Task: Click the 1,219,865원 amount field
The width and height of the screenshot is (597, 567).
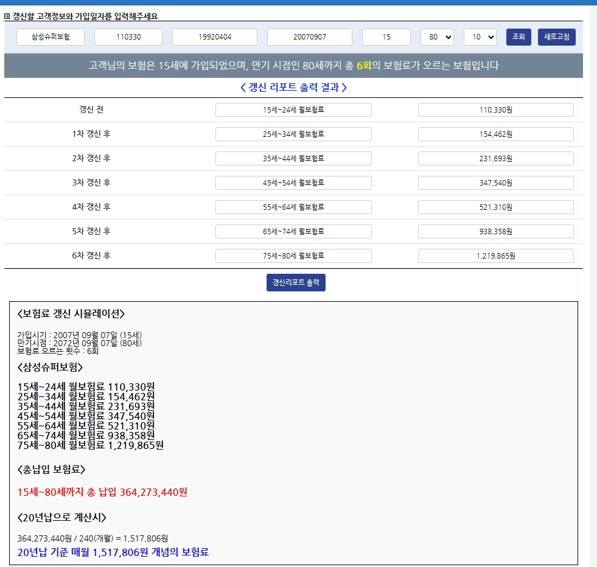Action: (x=495, y=256)
